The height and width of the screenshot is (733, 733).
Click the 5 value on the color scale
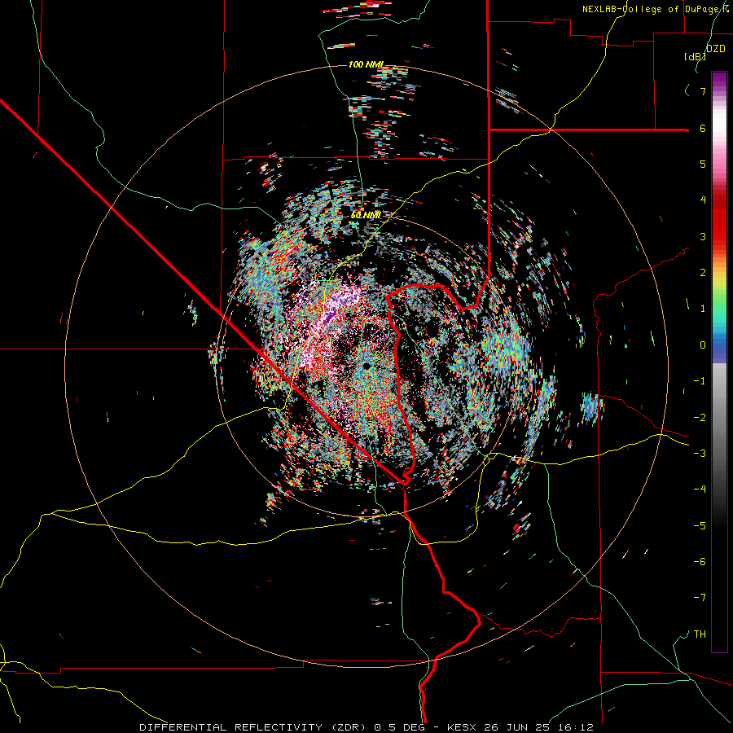pyautogui.click(x=703, y=164)
